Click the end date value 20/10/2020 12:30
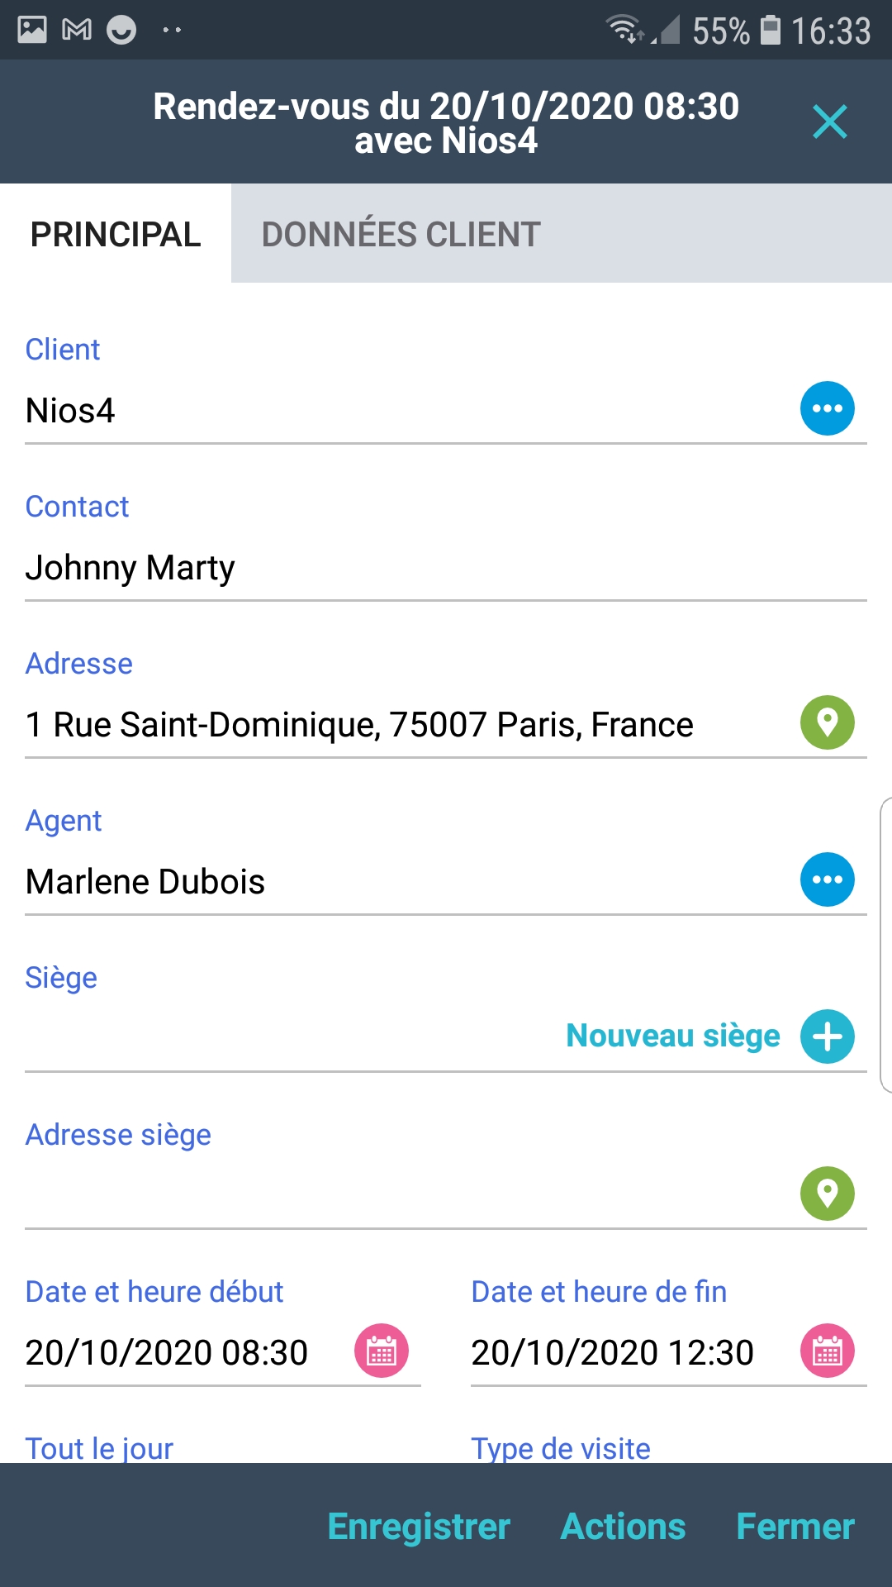This screenshot has width=892, height=1587. [612, 1353]
